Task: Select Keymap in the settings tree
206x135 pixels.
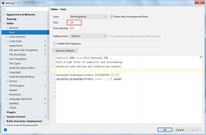Action: [x=12, y=19]
